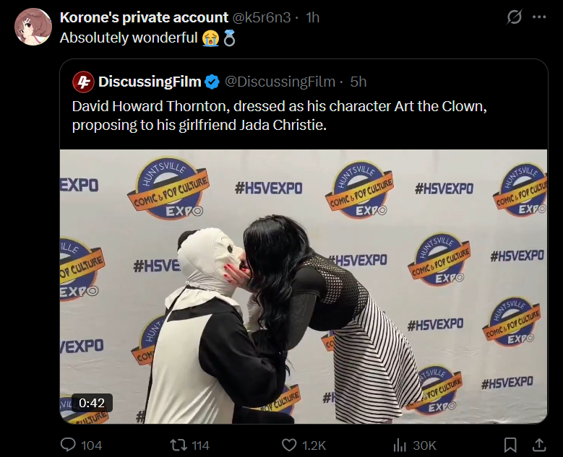This screenshot has height=457, width=563.
Task: Open the 1h timestamp of the post
Action: click(x=312, y=17)
